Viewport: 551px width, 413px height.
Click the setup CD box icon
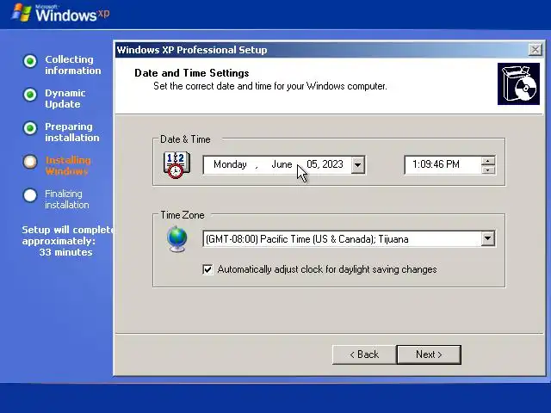[518, 84]
